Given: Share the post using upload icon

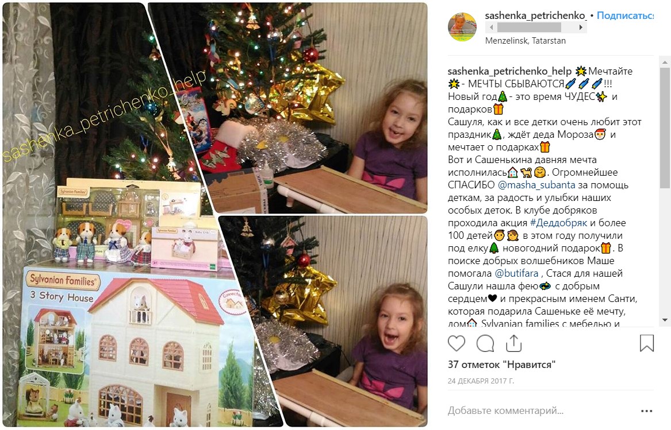Looking at the screenshot, I should pyautogui.click(x=513, y=343).
